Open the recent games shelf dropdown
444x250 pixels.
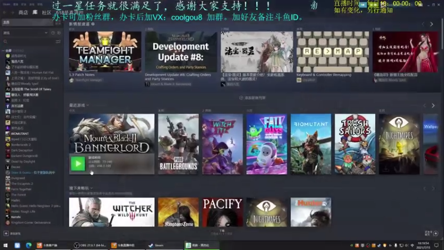point(88,106)
